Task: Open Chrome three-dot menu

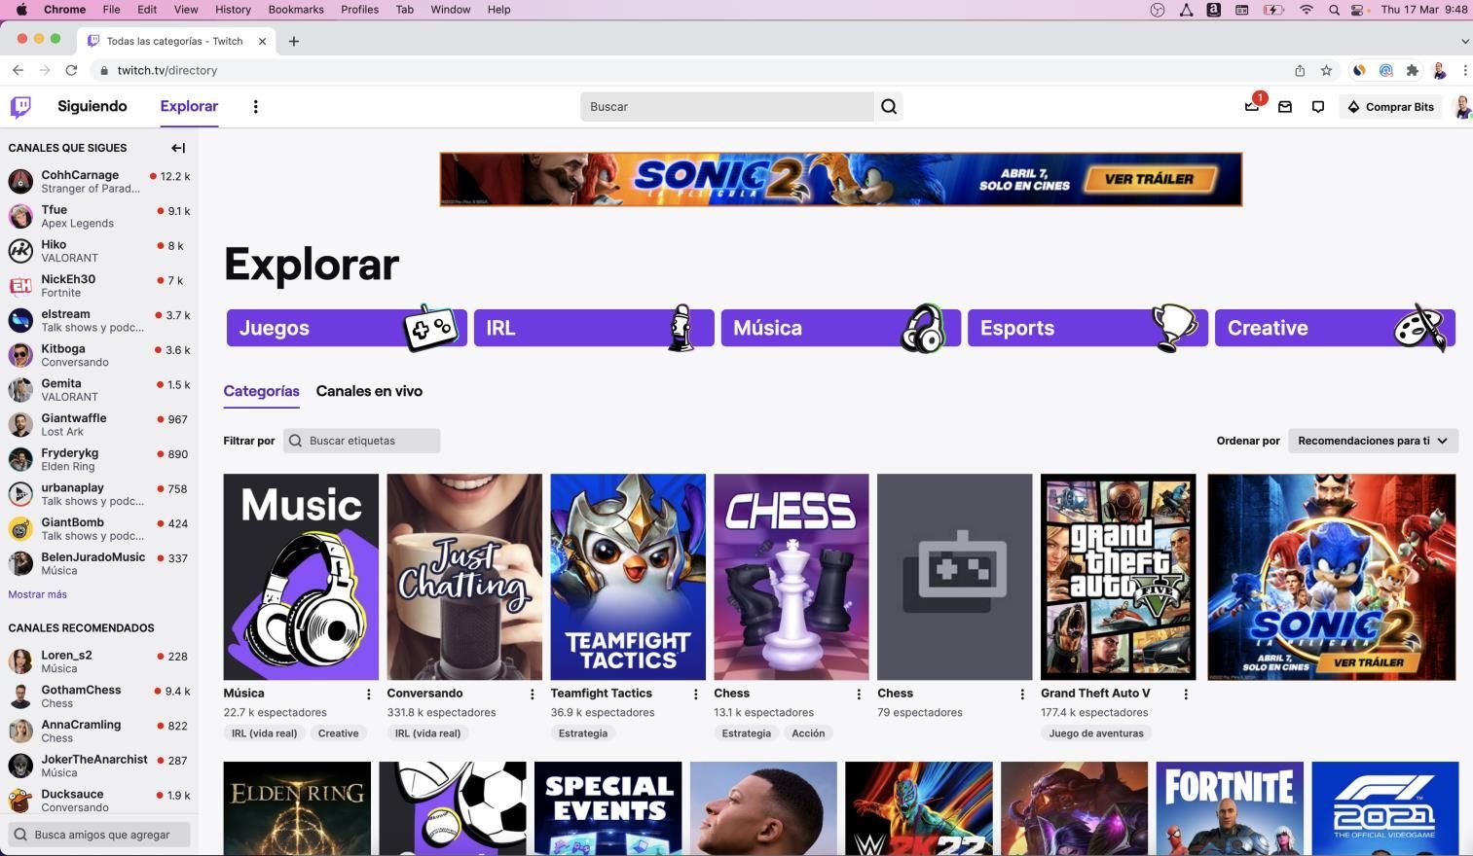Action: pyautogui.click(x=1464, y=70)
